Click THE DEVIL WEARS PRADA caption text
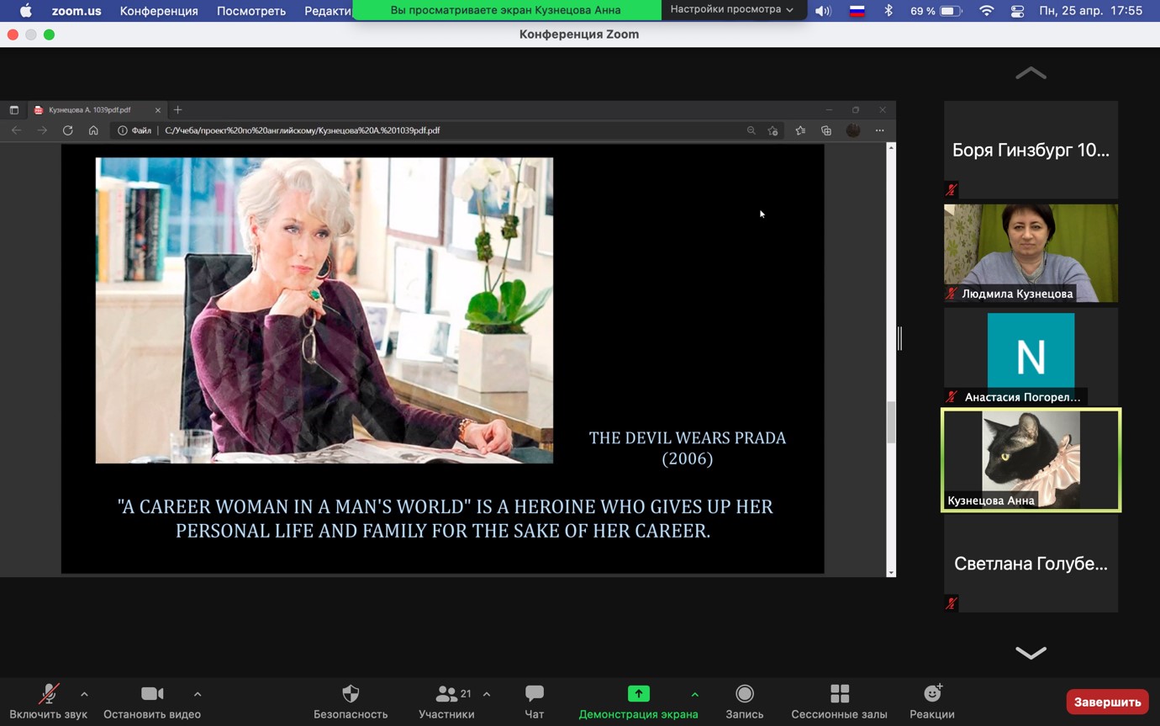Screen dimensions: 1160x726 [x=688, y=448]
